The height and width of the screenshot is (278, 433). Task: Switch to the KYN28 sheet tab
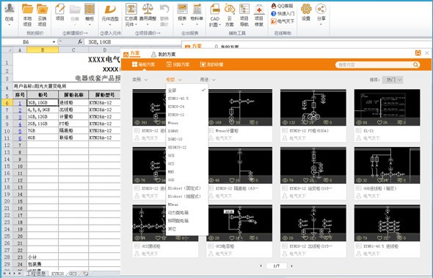coord(58,274)
